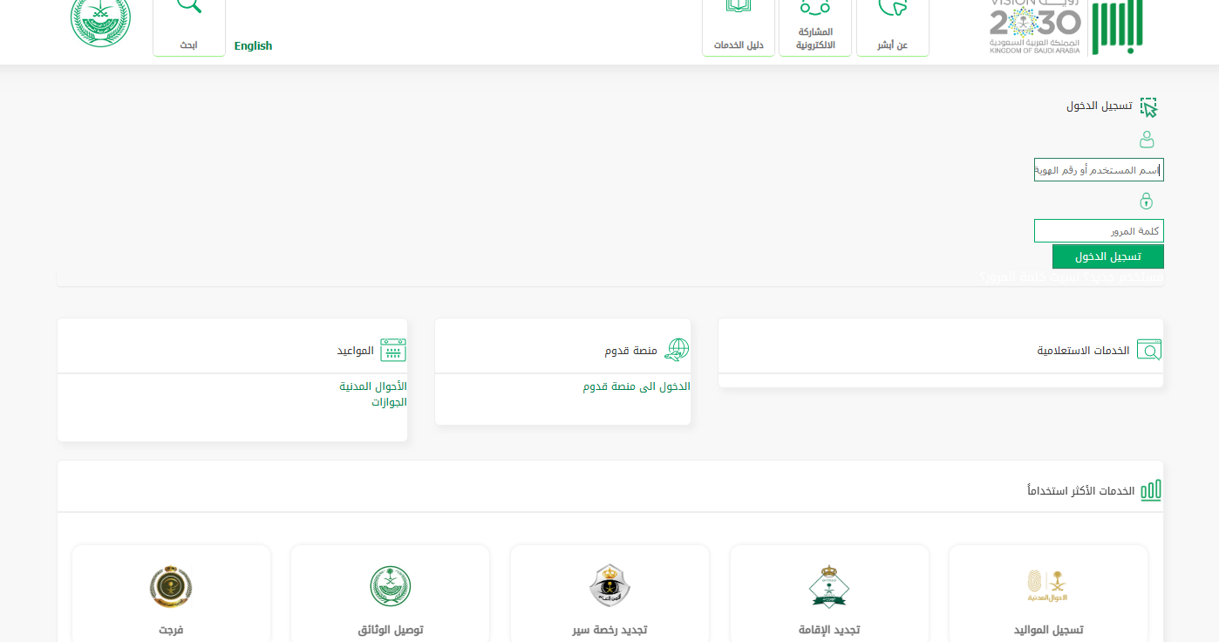Screen dimensions: 1219x642
Task: Click the password field (كلمة المرور)
Action: point(1099,231)
